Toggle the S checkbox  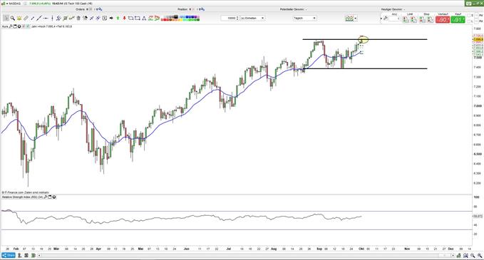(469, 15)
